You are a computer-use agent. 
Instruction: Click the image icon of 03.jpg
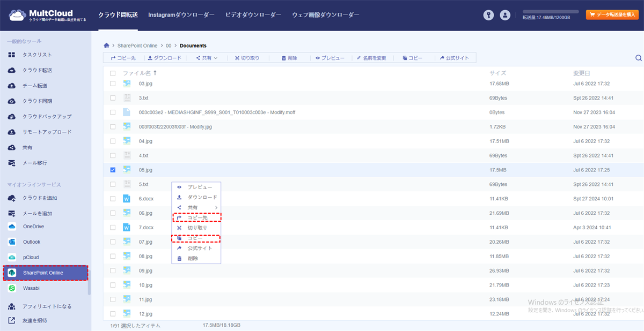pos(127,84)
